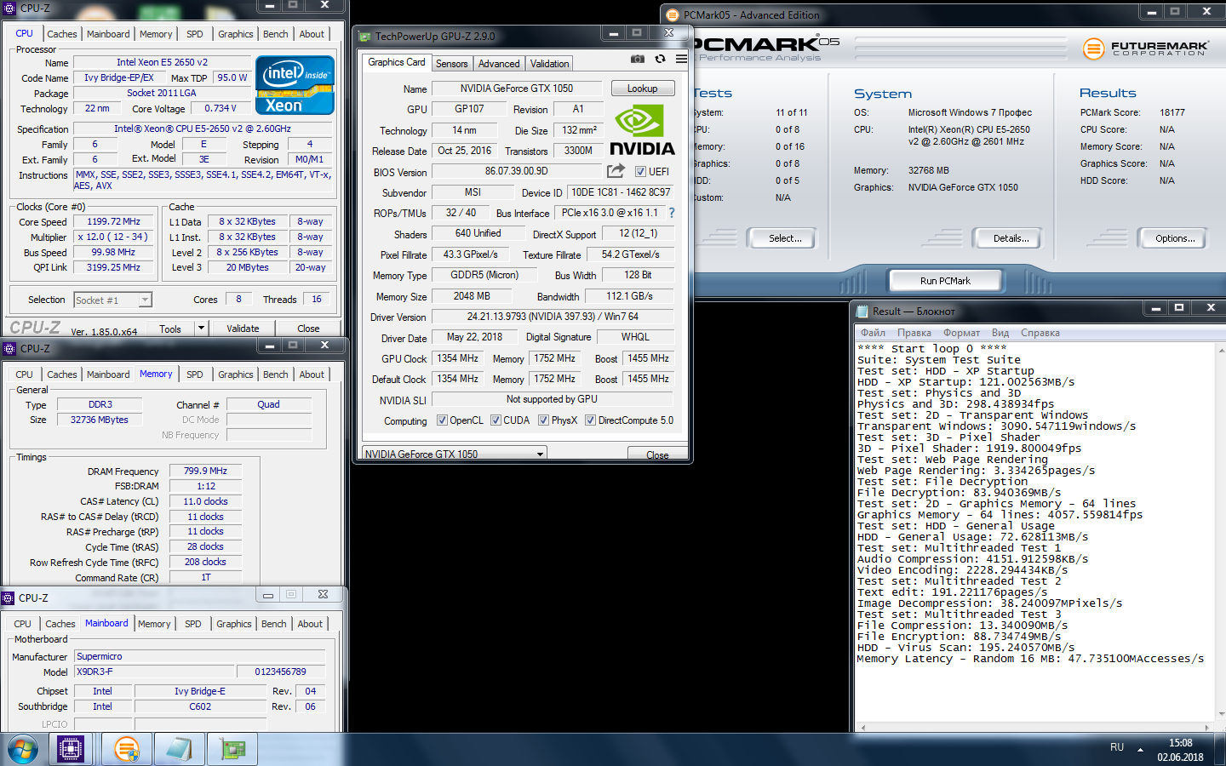Open the Правка menu in Notepad
Image resolution: width=1226 pixels, height=766 pixels.
tap(914, 333)
